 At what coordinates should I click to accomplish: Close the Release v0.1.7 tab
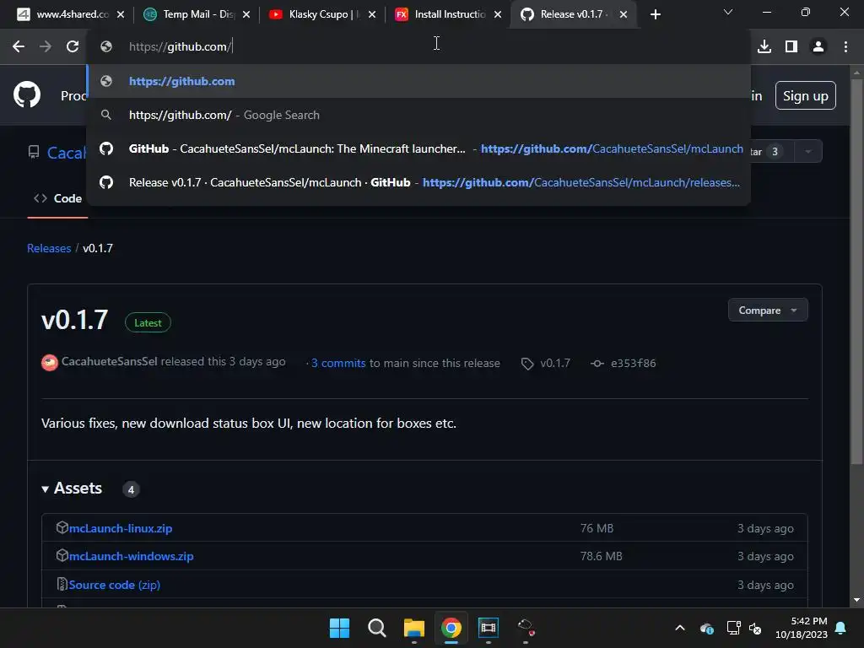624,14
